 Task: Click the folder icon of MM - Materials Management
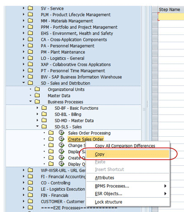coord(30,21)
